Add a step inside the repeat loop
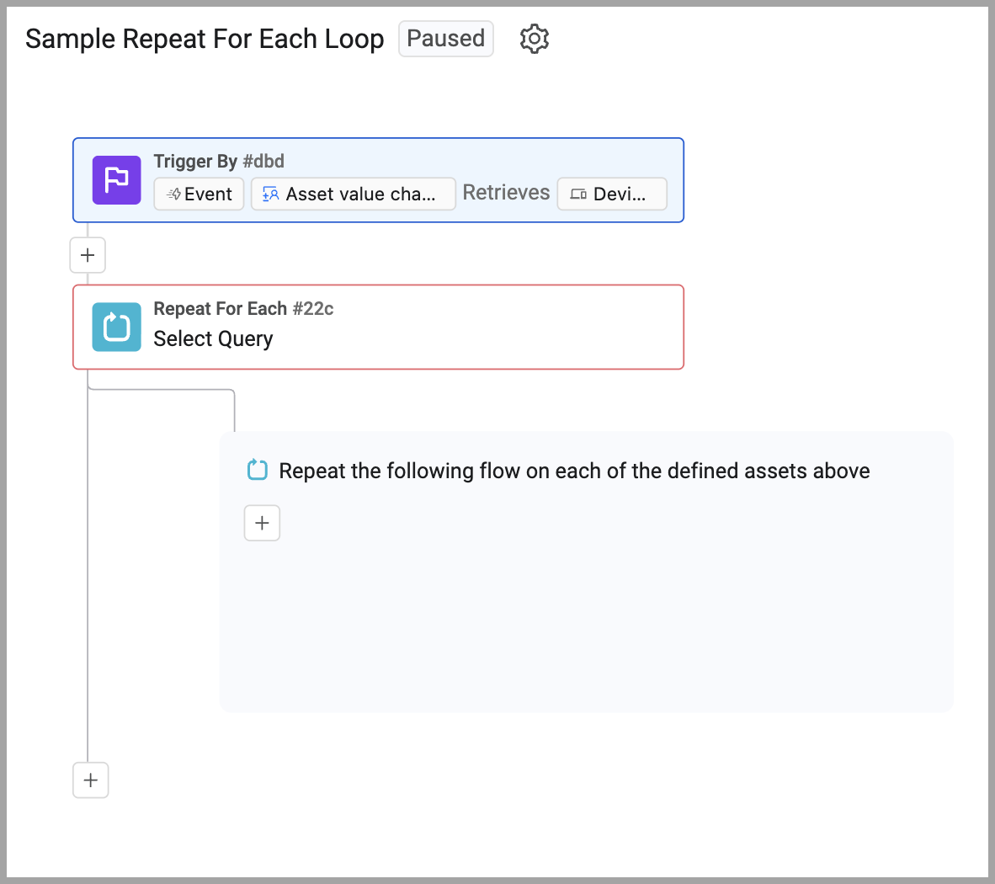 coord(262,523)
